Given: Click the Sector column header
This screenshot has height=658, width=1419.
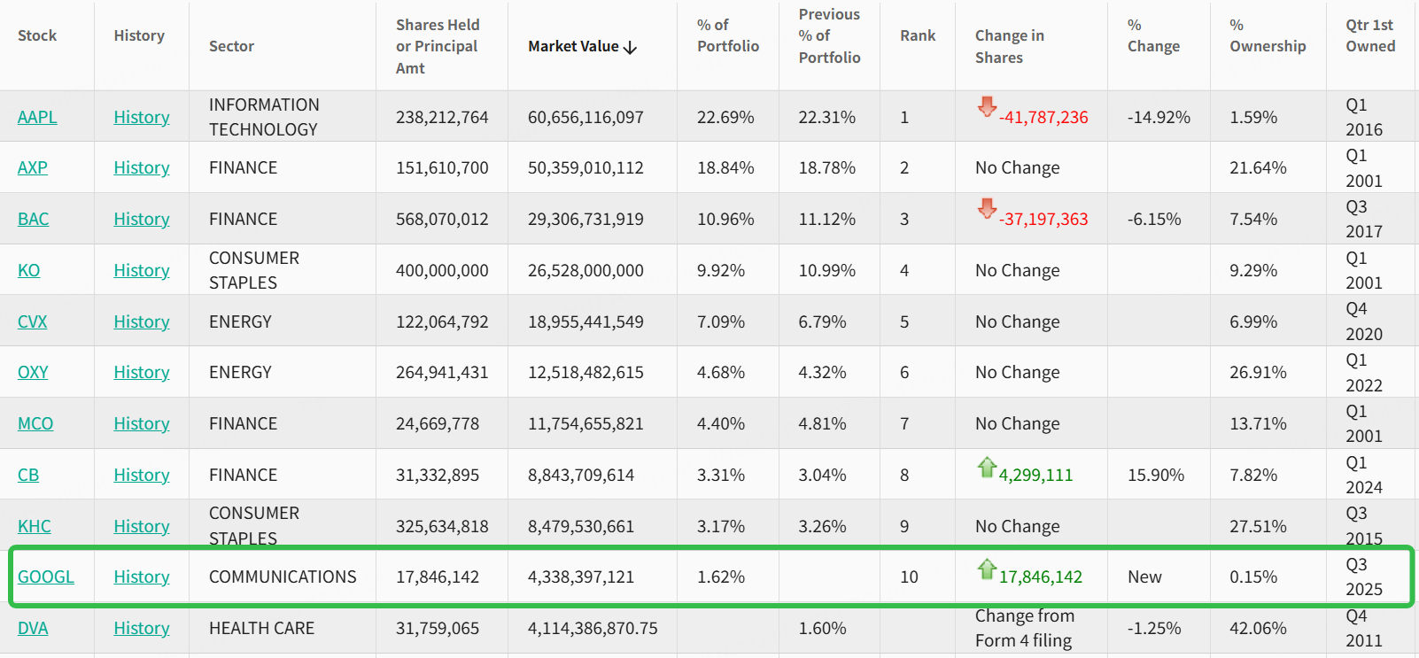Looking at the screenshot, I should click(231, 46).
